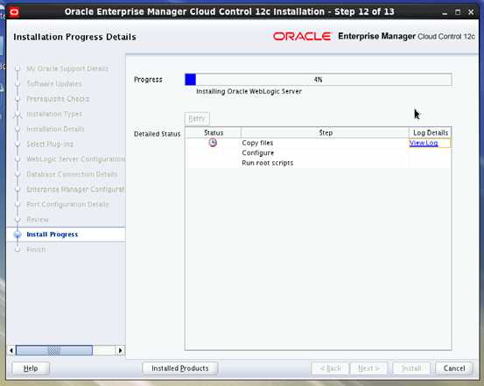Click left arrow of sidebar scrollbar
The height and width of the screenshot is (386, 484).
(11, 350)
